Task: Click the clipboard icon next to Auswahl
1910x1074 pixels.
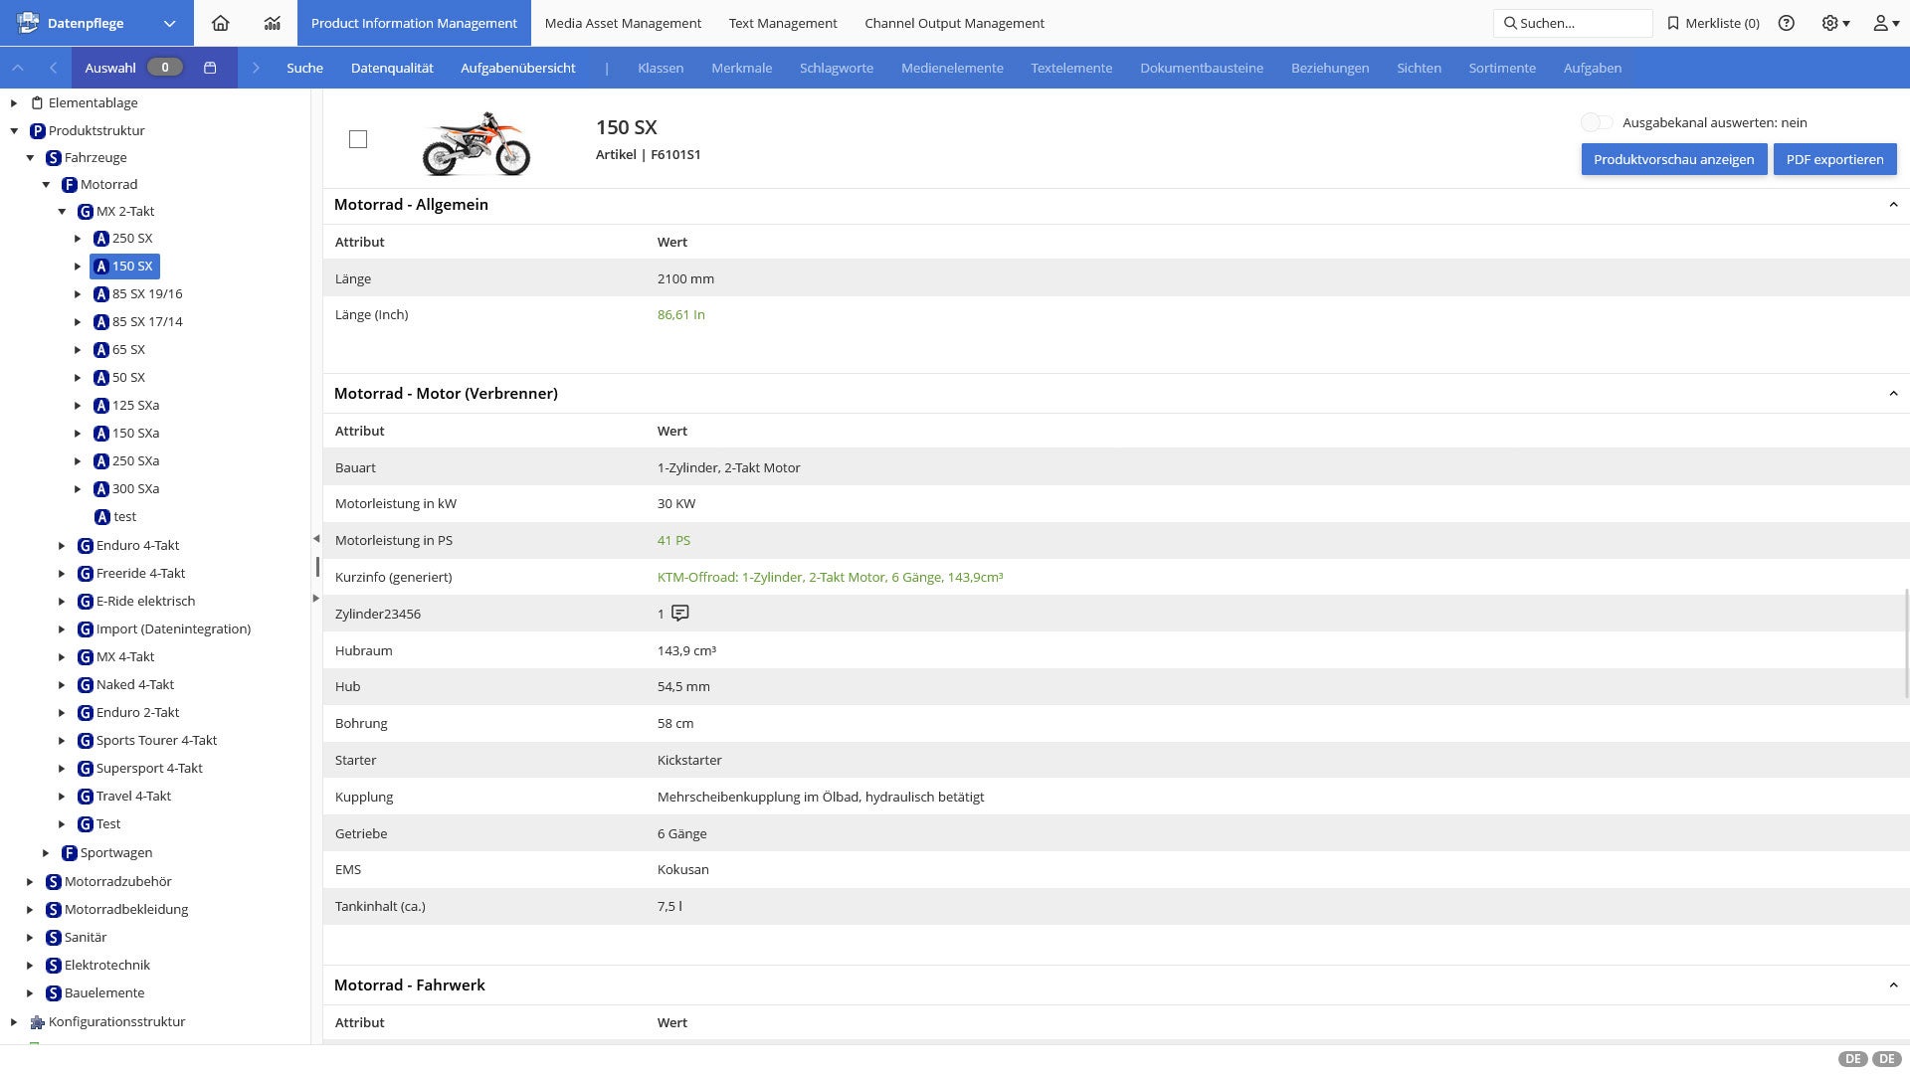Action: tap(210, 68)
